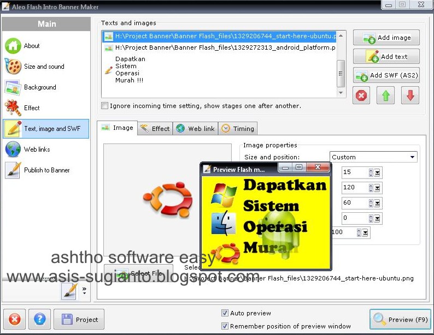Click the Select File button
The height and width of the screenshot is (335, 434).
(x=138, y=273)
